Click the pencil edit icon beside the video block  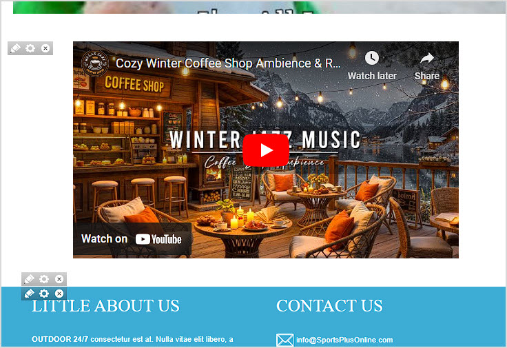(15, 48)
